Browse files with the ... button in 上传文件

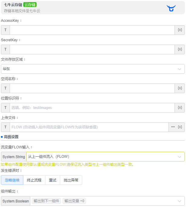[173, 127]
